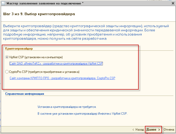Click the right arrow beside Далее
Image resolution: width=176 pixels, height=134 pixels.
coord(159,130)
